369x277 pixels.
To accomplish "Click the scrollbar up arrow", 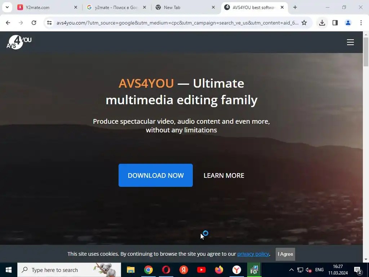I will (x=366, y=34).
